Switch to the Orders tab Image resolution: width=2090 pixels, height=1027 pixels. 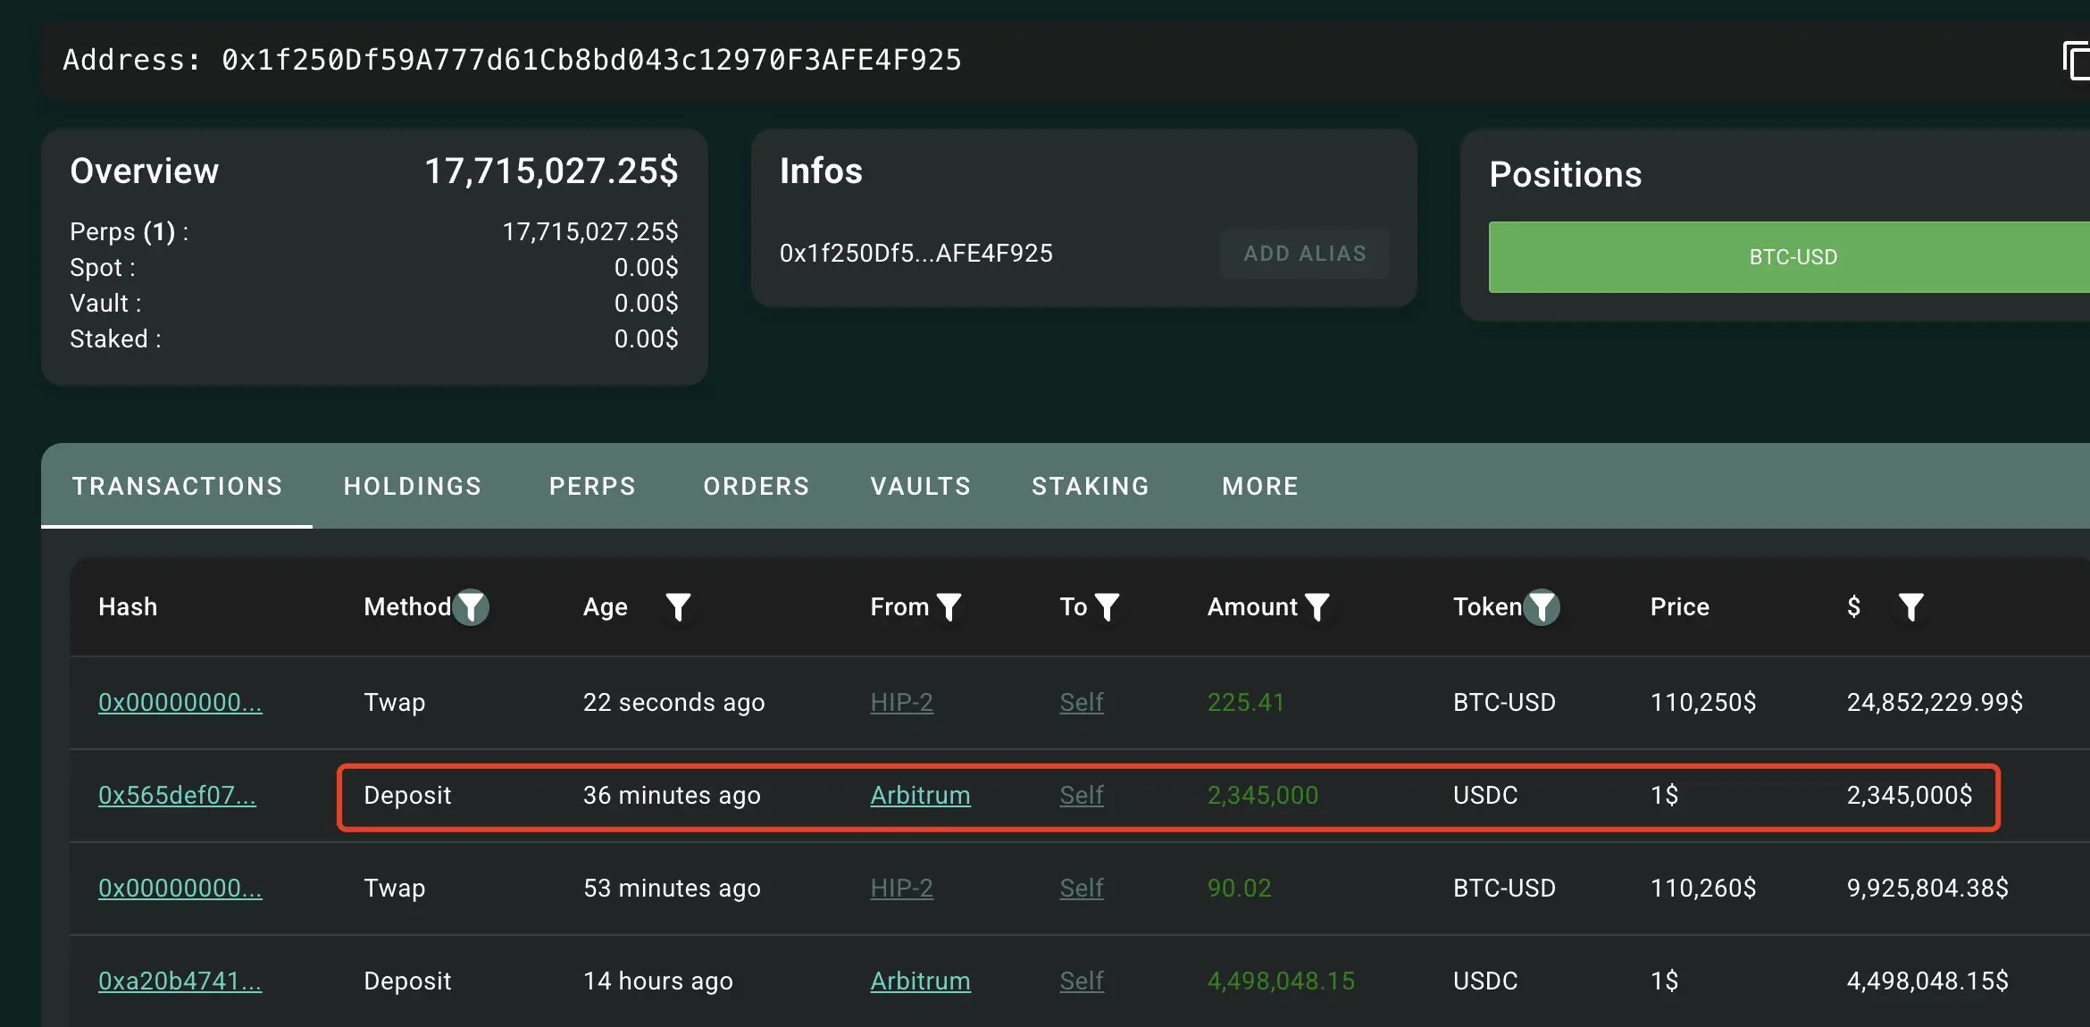757,486
